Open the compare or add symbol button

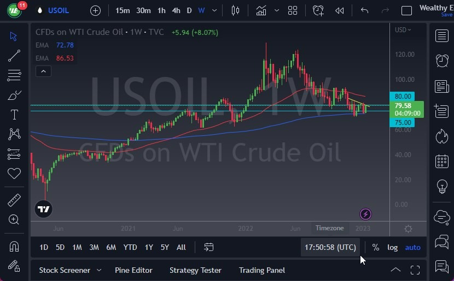tap(95, 11)
